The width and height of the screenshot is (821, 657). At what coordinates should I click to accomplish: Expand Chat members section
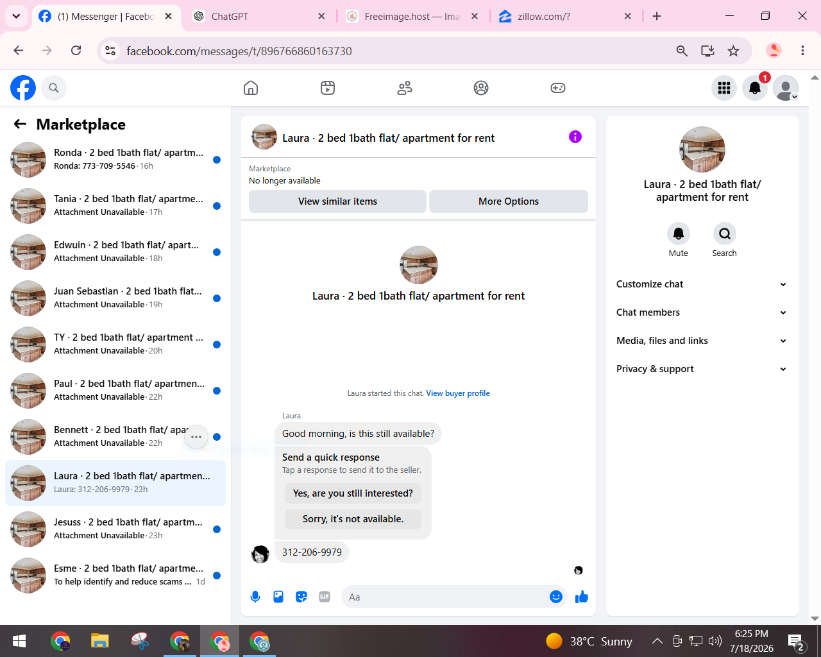point(702,312)
